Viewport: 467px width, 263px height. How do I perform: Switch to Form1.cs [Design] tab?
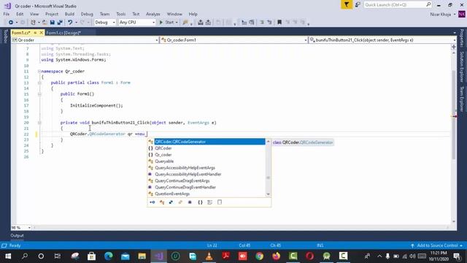63,32
